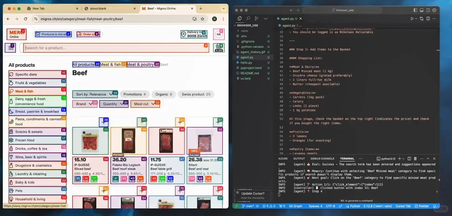
Task: Toggle Promotions filter chip
Action: coord(134,94)
